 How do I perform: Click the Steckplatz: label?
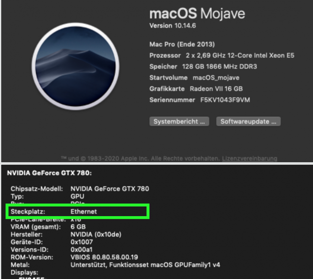click(x=28, y=211)
